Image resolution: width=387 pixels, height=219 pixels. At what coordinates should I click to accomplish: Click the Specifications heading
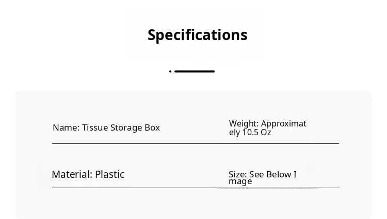click(x=198, y=35)
